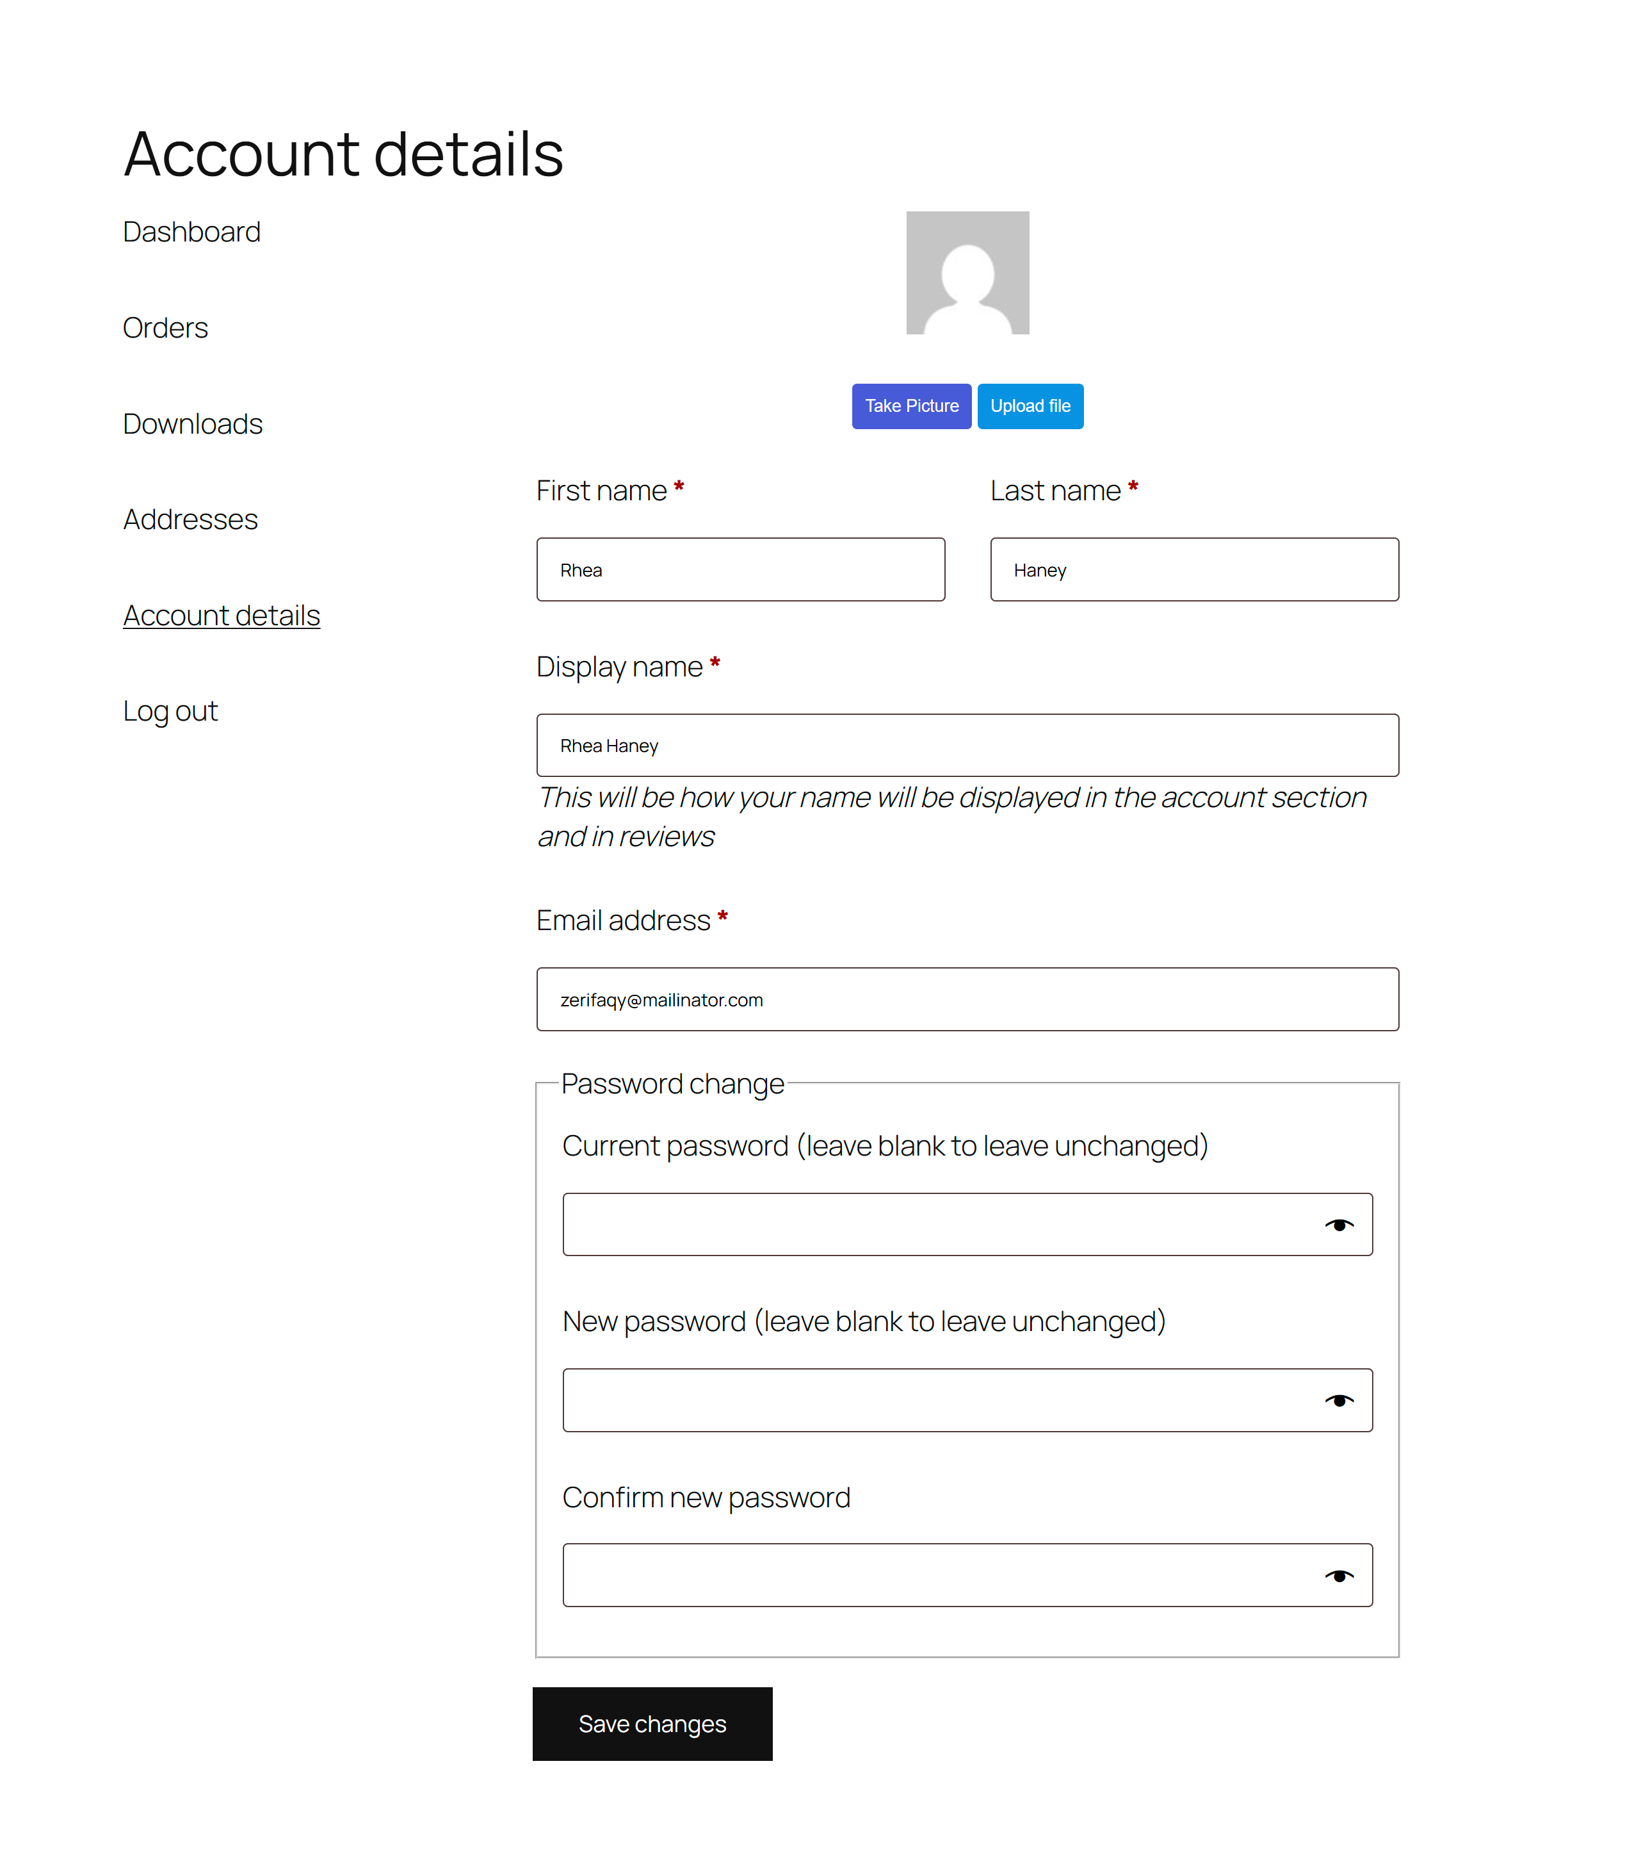Click the Password change legend text
The height and width of the screenshot is (1873, 1625).
672,1084
